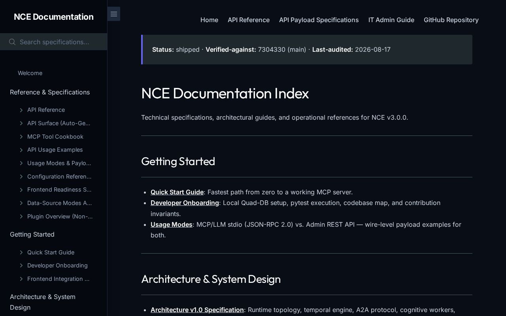
Task: Select the MCP Tool Cookbook sidebar item
Action: coord(55,137)
